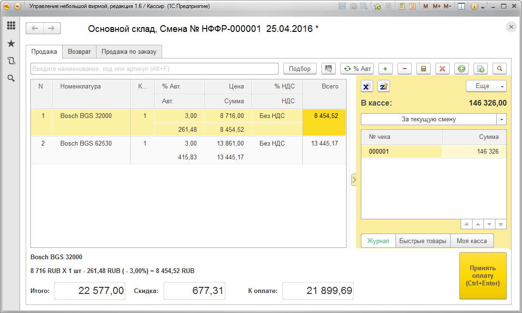Jump to last receipt arrow button
This screenshot has width=522, height=313.
point(501,224)
